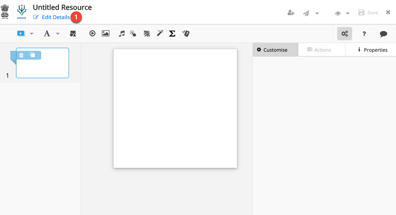Viewport: 396px width, 215px height.
Task: Click the magic wand animation icon
Action: (x=160, y=34)
